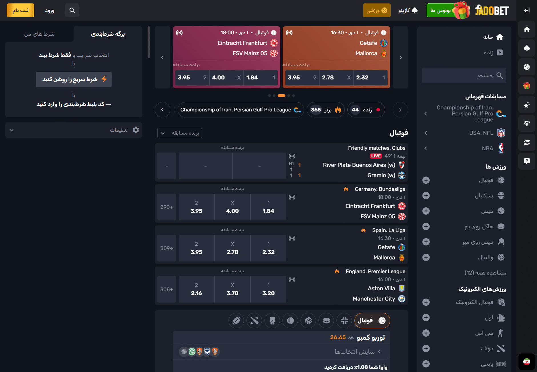Screen dimensions: 537x372
Task: Turn on quick bet شرط سریع
Action: [74, 79]
